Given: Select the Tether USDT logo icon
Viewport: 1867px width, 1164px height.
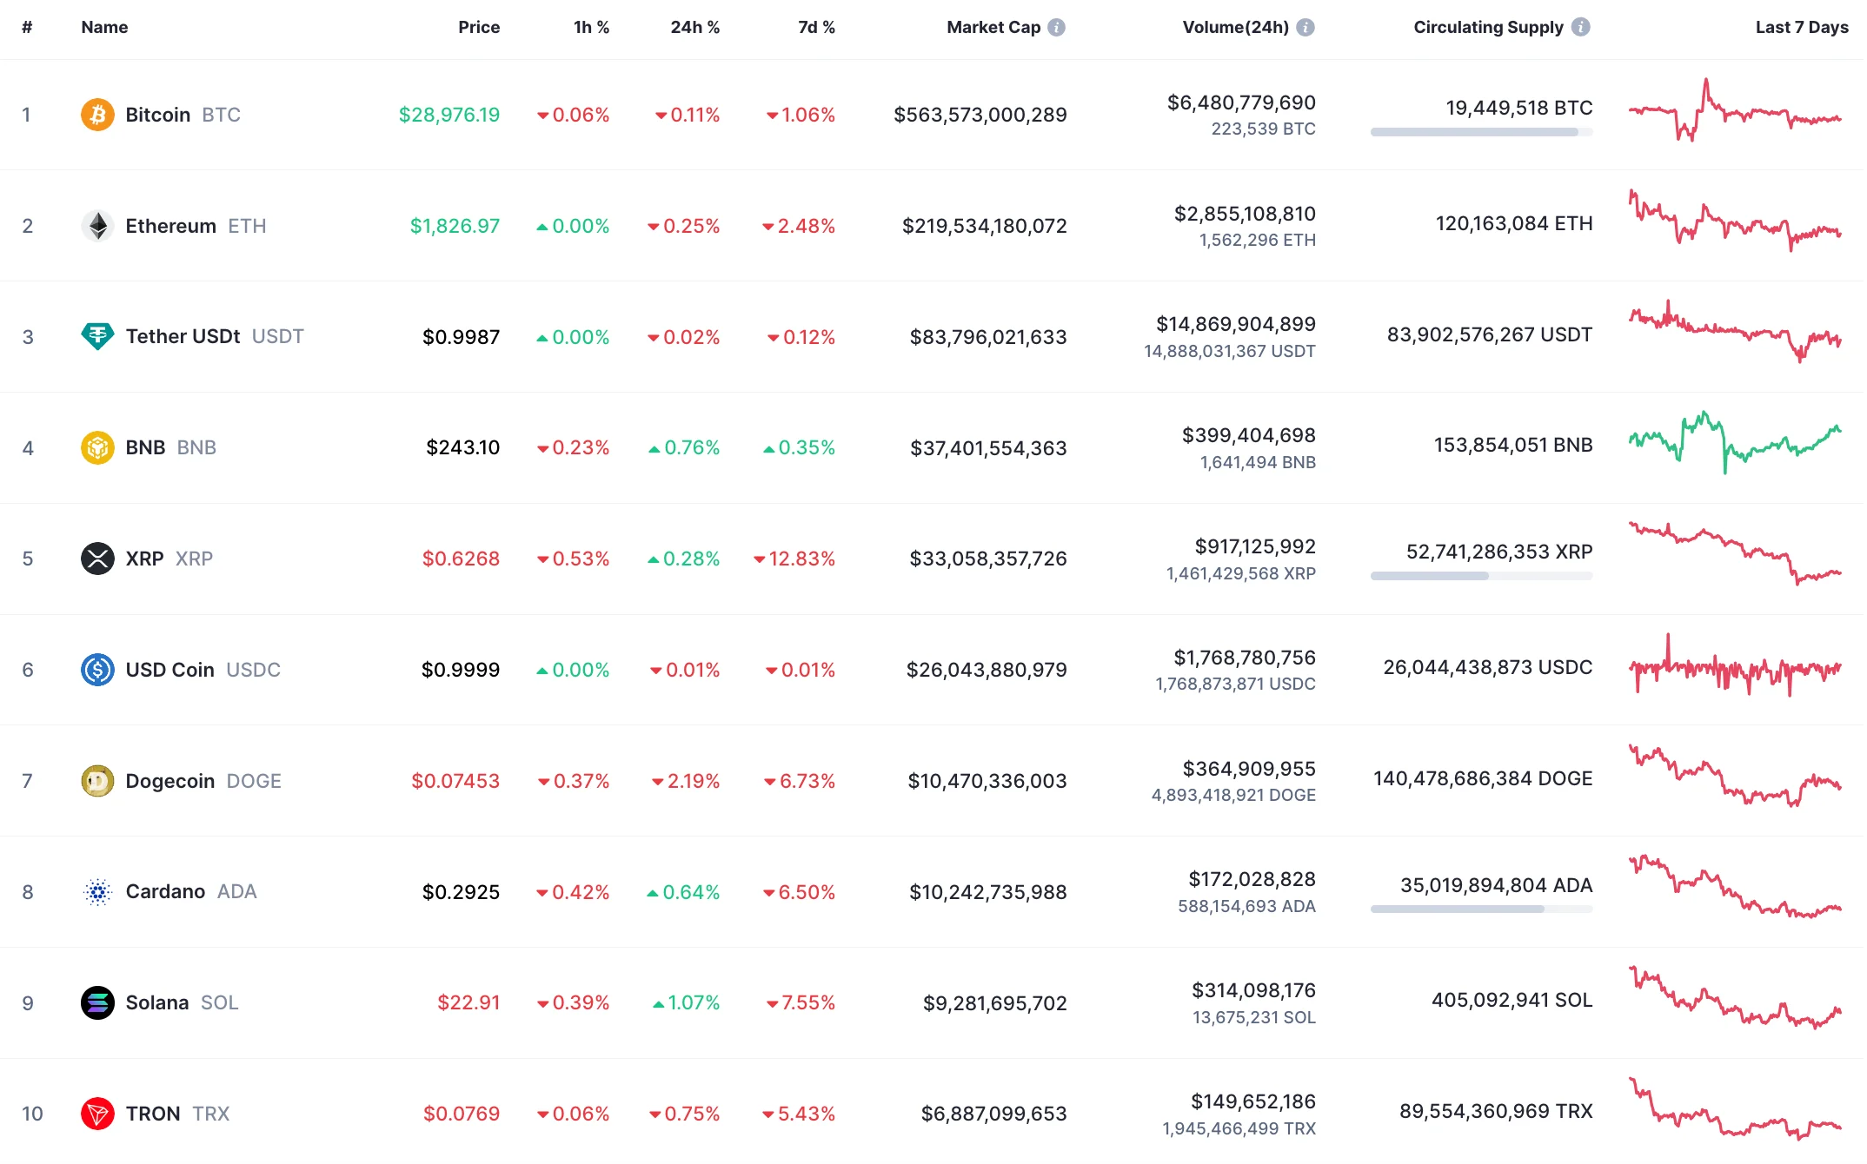Looking at the screenshot, I should coord(97,336).
